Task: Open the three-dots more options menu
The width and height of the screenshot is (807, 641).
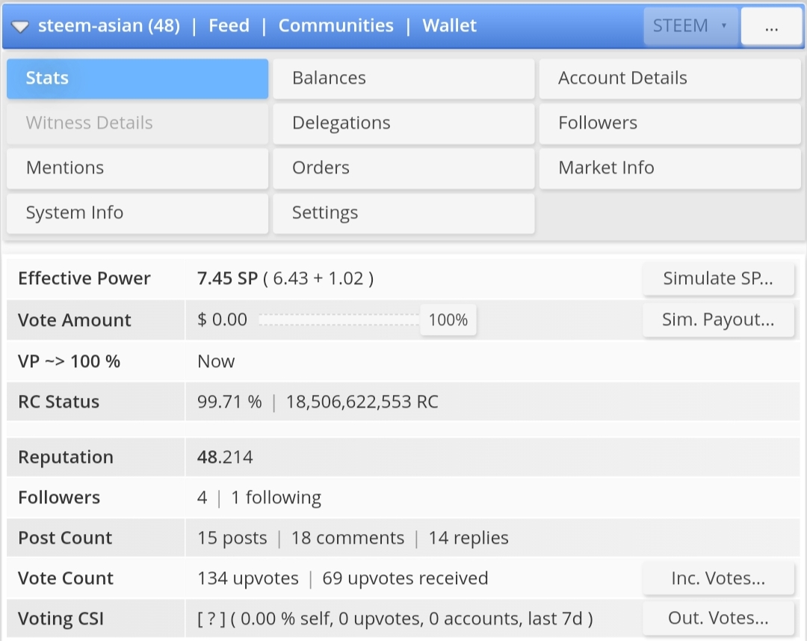Action: coord(771,27)
